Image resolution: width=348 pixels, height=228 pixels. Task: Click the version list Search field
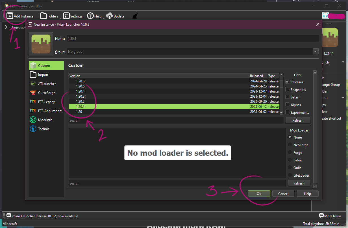click(x=176, y=120)
